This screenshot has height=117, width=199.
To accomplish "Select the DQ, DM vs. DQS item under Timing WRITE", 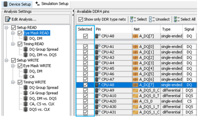I will [43, 99].
